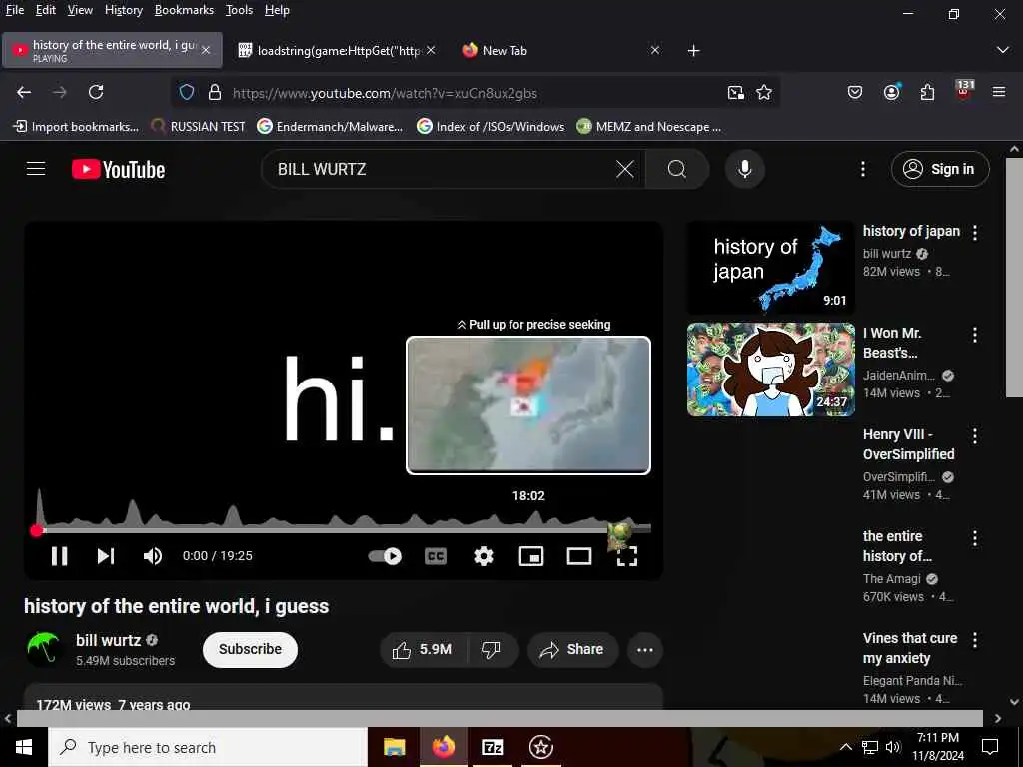Image resolution: width=1023 pixels, height=767 pixels.
Task: Skip to the next video
Action: pyautogui.click(x=106, y=556)
